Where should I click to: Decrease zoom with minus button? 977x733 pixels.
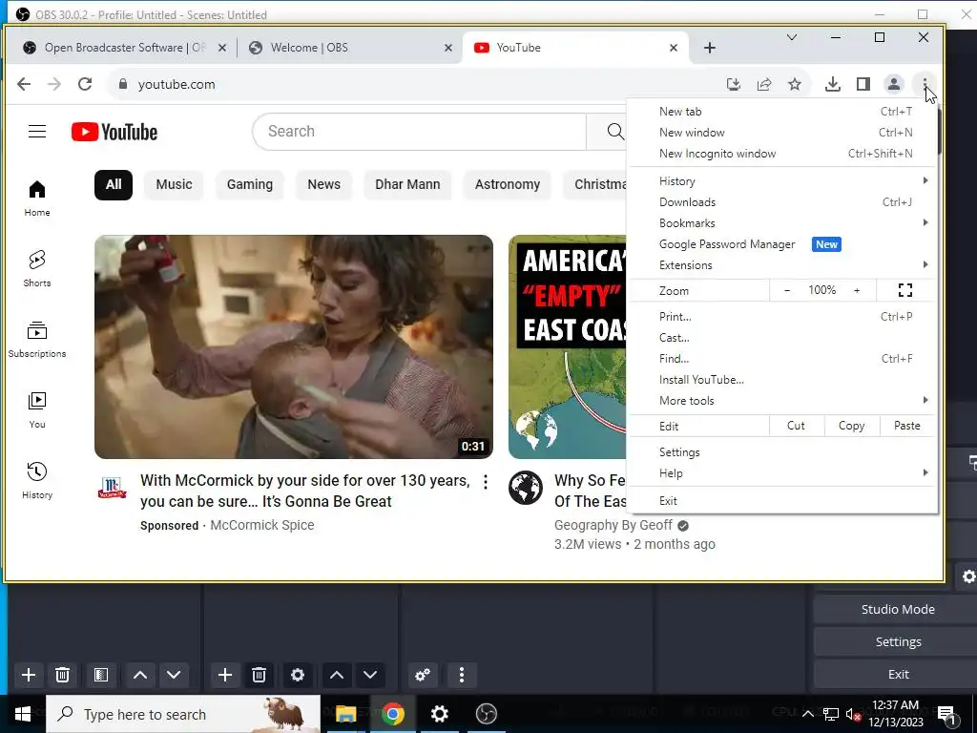[x=787, y=290]
